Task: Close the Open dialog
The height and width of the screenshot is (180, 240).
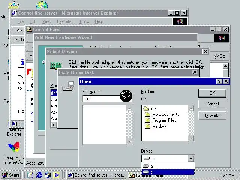Action: pos(226,81)
